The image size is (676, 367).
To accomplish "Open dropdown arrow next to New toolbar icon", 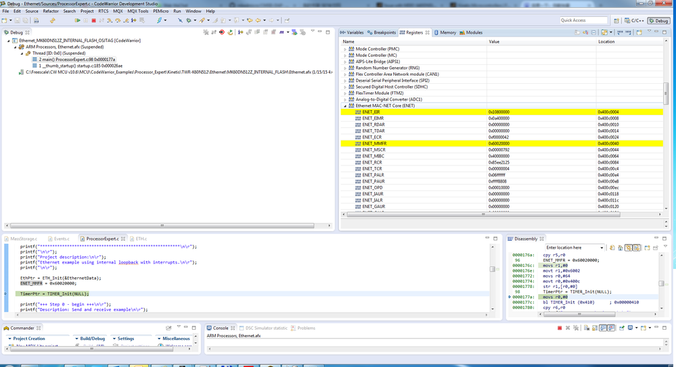I will point(10,20).
